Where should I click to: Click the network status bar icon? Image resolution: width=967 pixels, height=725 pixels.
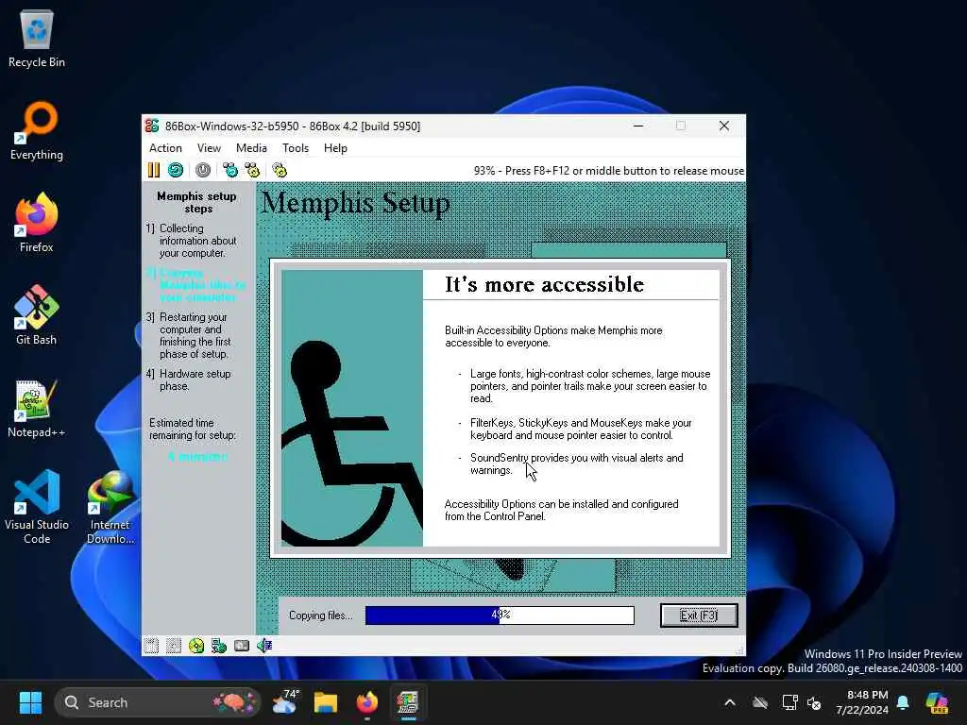tap(219, 646)
